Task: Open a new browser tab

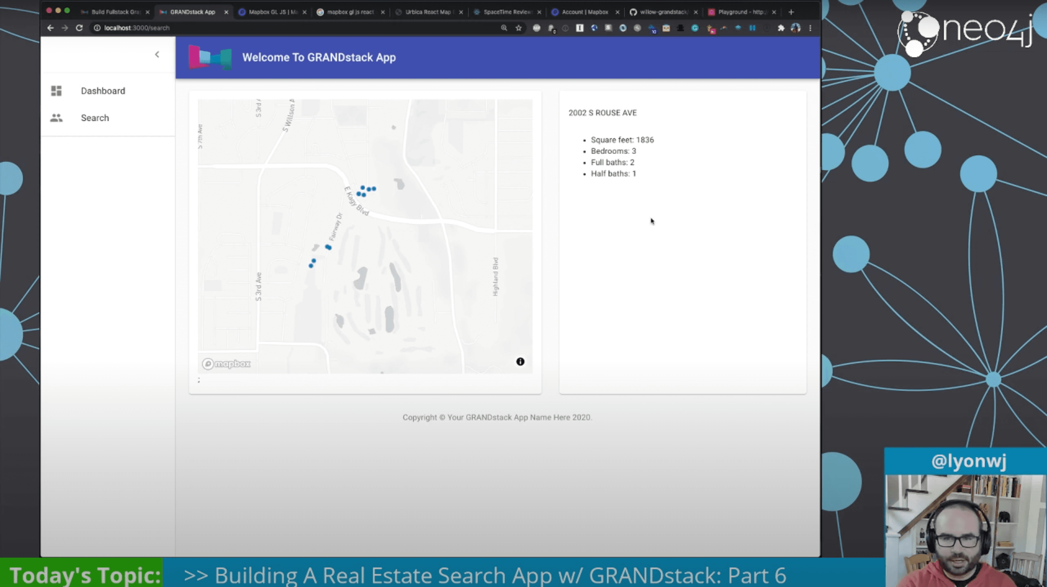Action: [791, 12]
